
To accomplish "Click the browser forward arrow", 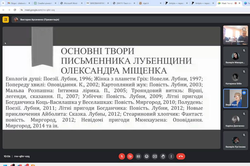I will [x=9, y=10].
